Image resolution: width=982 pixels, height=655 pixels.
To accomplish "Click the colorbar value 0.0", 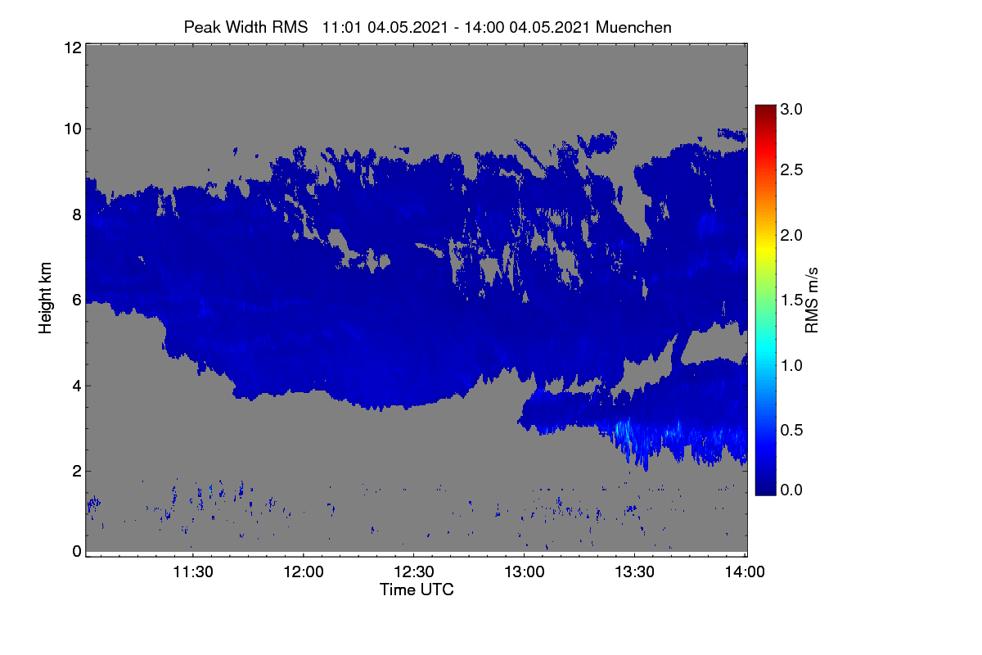I will point(791,489).
